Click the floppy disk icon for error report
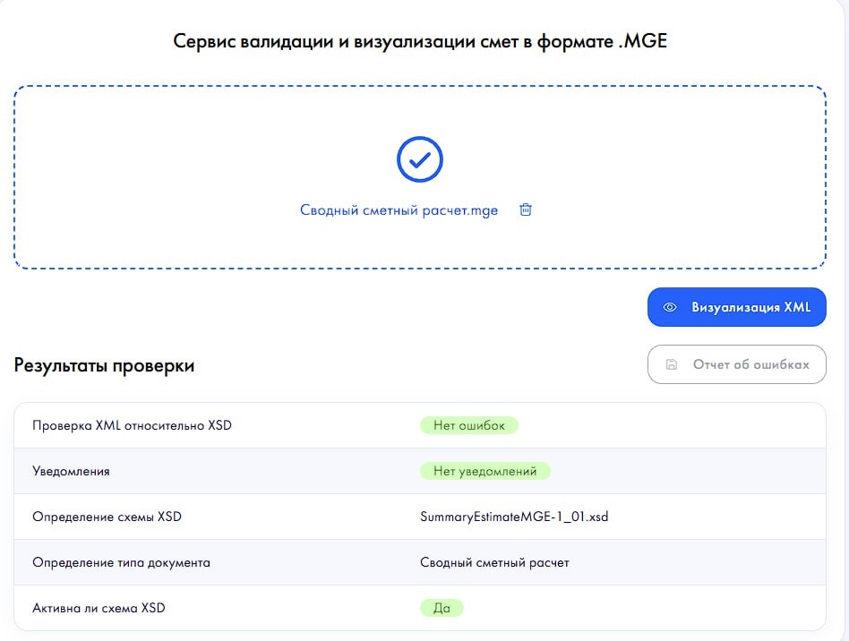This screenshot has height=641, width=849. [x=671, y=364]
